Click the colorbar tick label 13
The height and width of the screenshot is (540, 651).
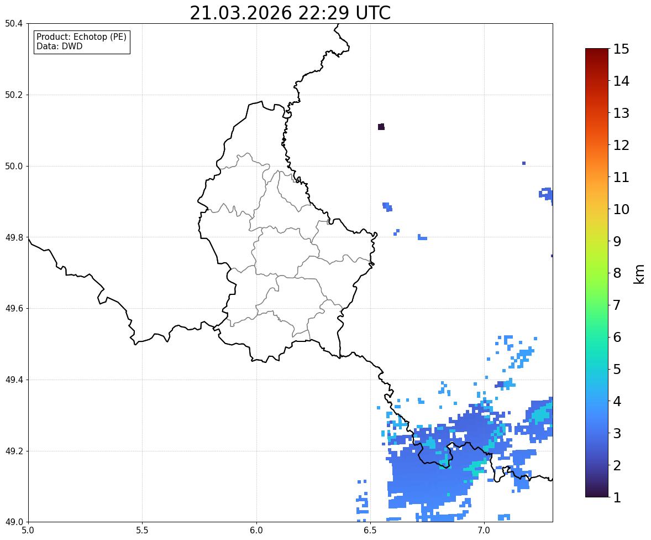(x=621, y=113)
